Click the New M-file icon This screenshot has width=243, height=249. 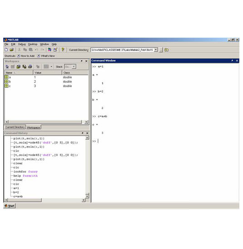point(6,50)
